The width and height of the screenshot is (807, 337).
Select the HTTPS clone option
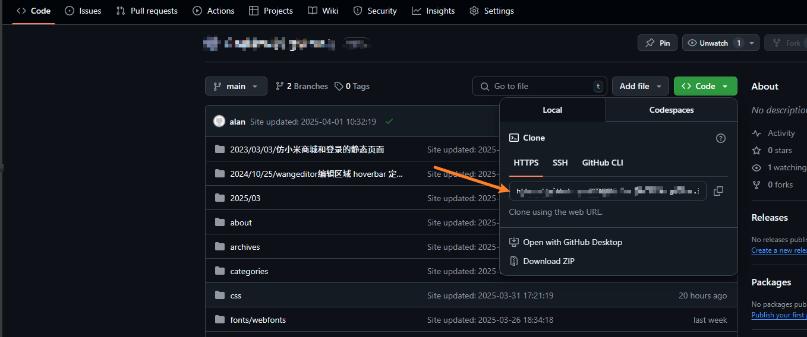(526, 163)
